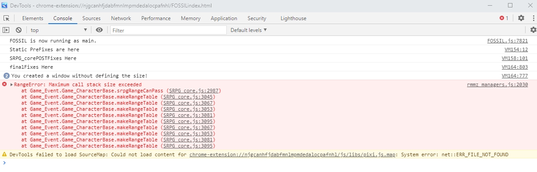Screen dimensions: 537x172
Task: Open the SRPG_core.js:2987 stack link
Action: [x=193, y=91]
